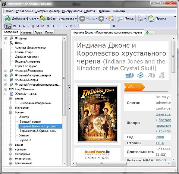179x174 pixels.
Task: Open the Добавить фильм dropdown arrow
Action: pos(38,19)
